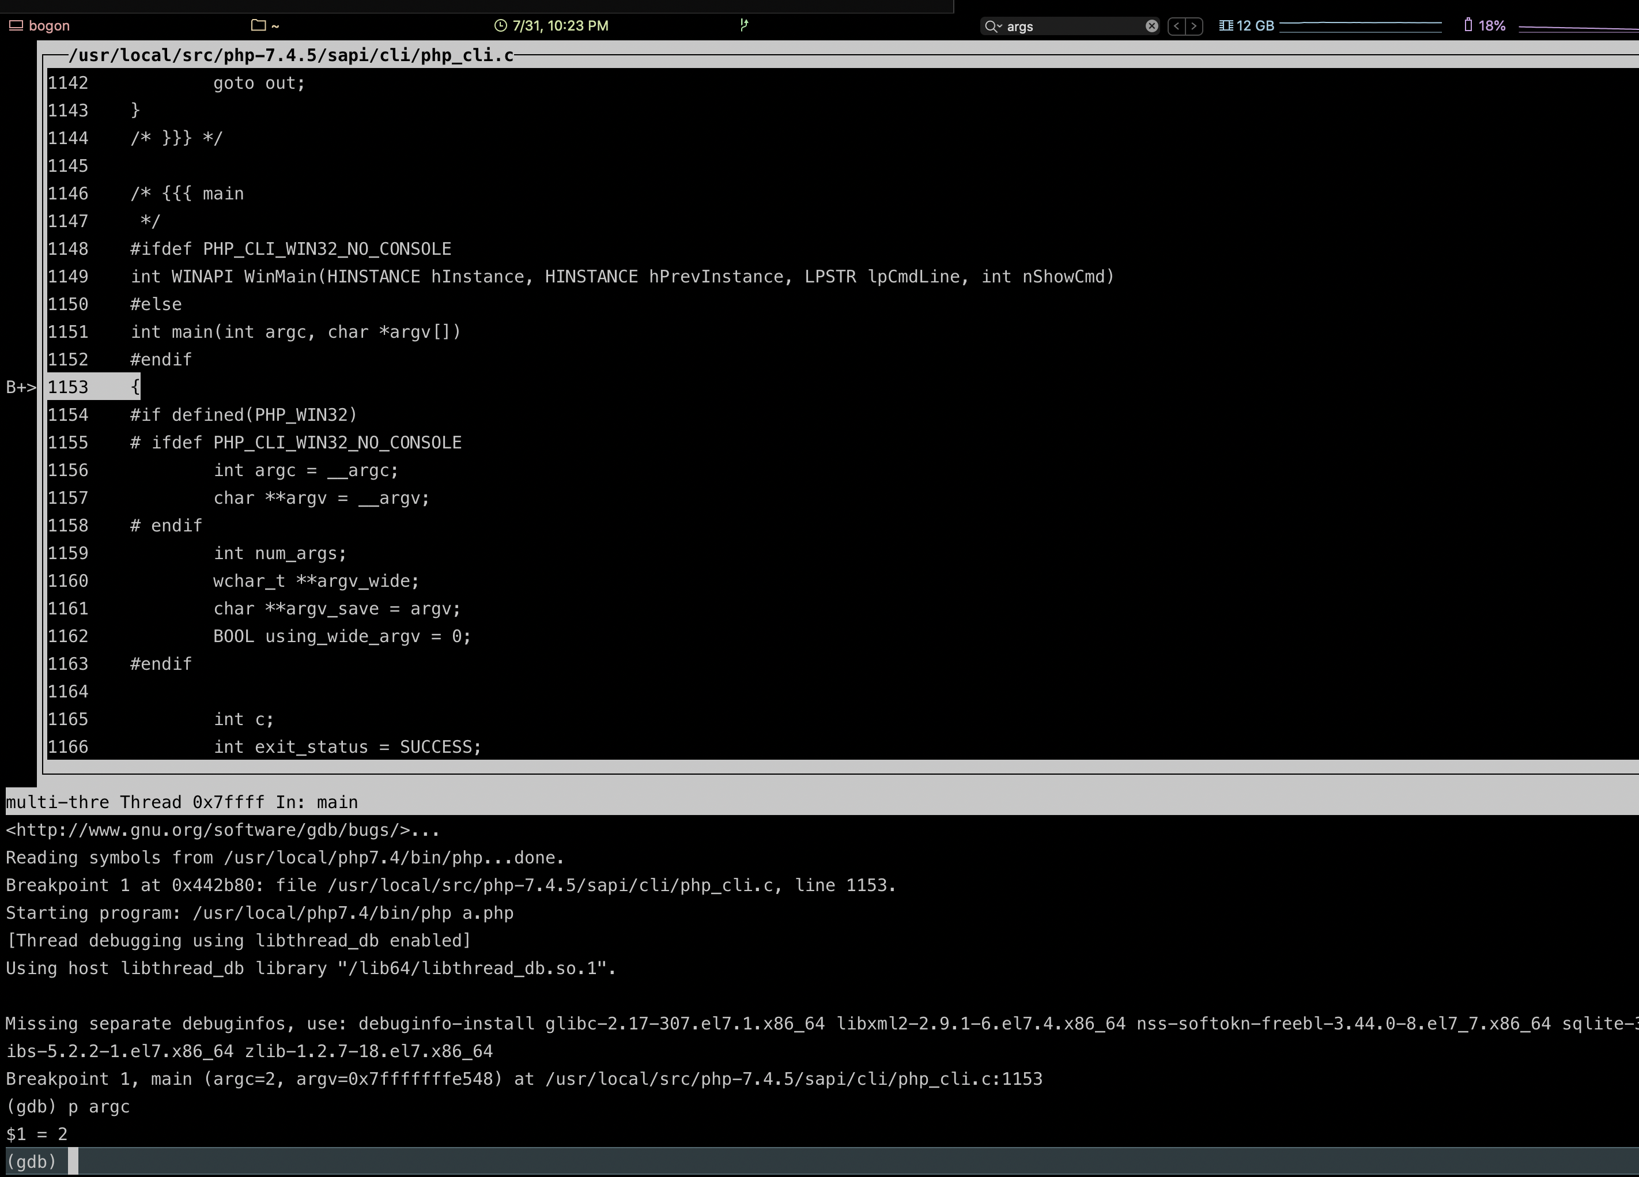The height and width of the screenshot is (1177, 1639).
Task: Click the computer icon next to bogon
Action: point(15,25)
